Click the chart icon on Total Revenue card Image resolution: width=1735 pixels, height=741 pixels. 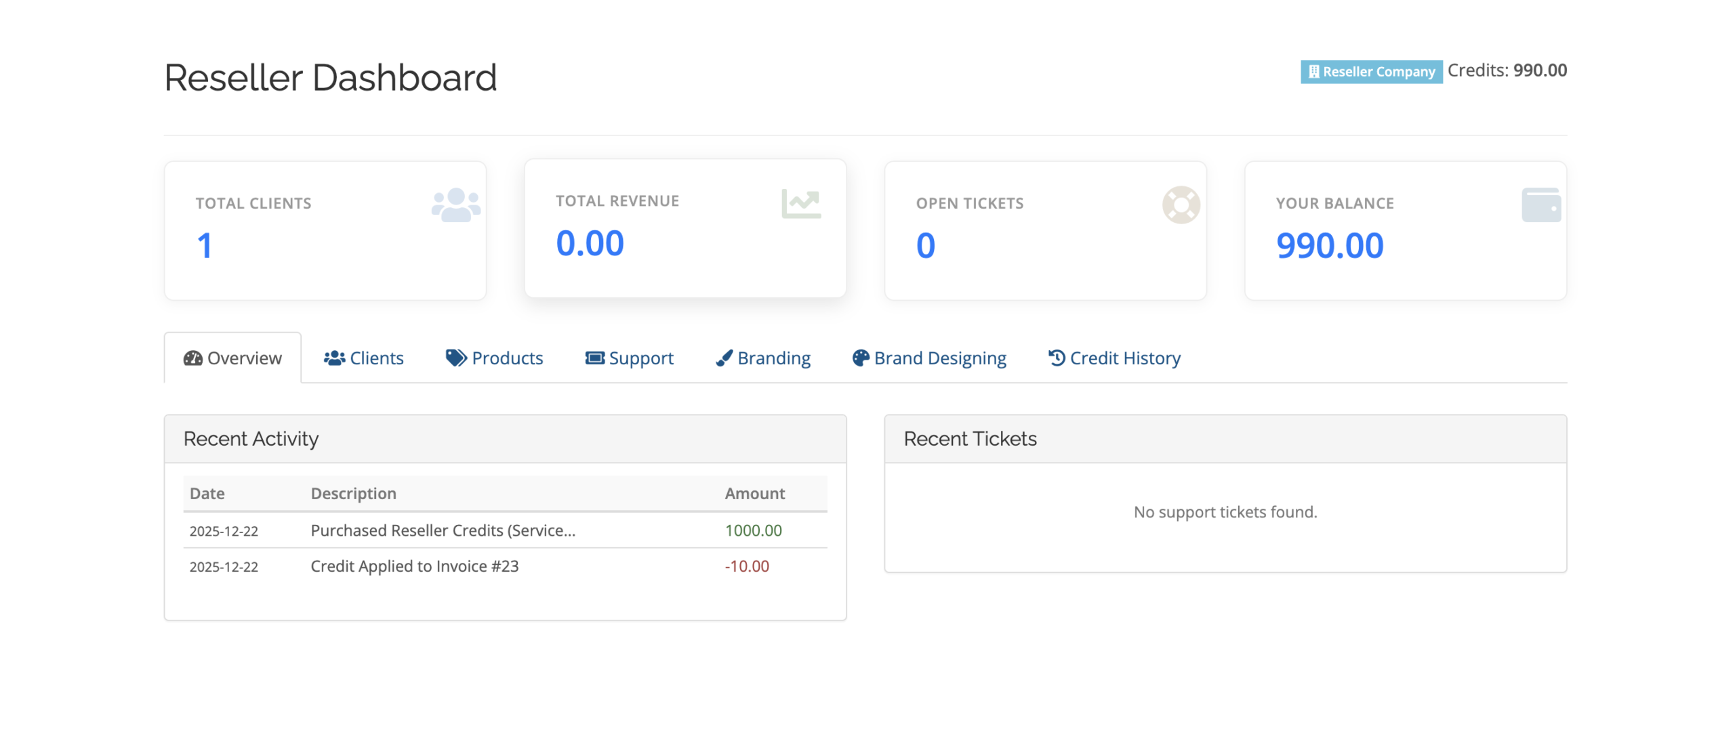pos(800,203)
